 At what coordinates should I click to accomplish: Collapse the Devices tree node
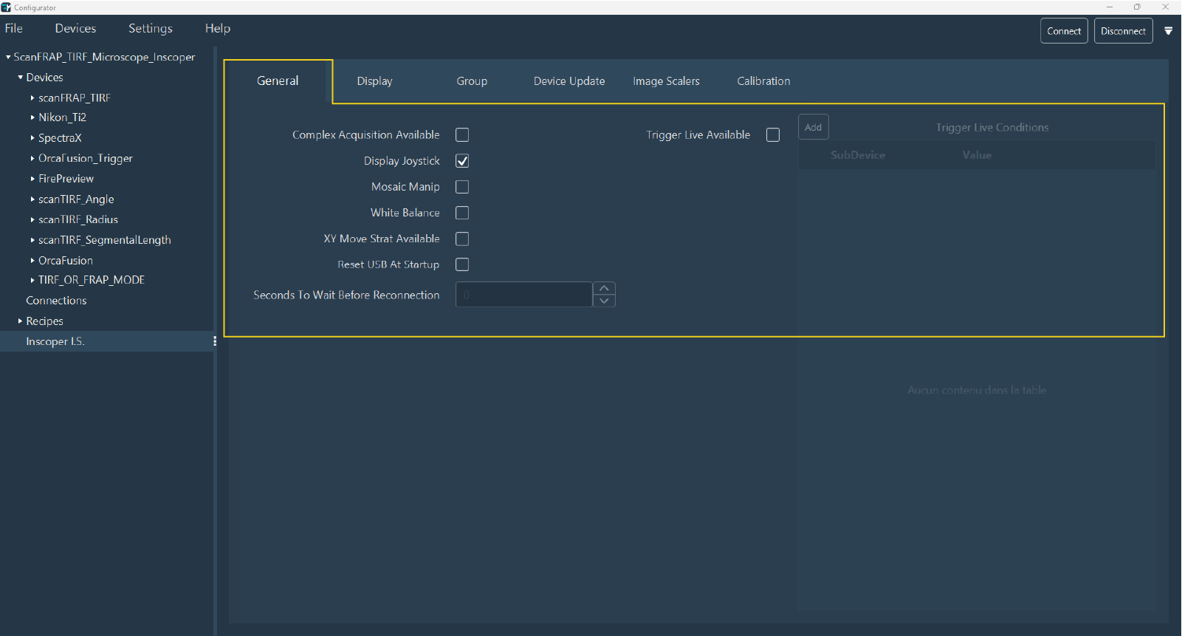point(21,78)
